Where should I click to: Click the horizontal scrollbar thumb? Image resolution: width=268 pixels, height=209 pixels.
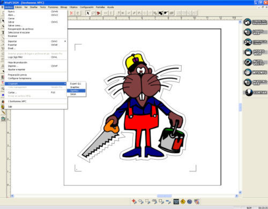[165, 196]
